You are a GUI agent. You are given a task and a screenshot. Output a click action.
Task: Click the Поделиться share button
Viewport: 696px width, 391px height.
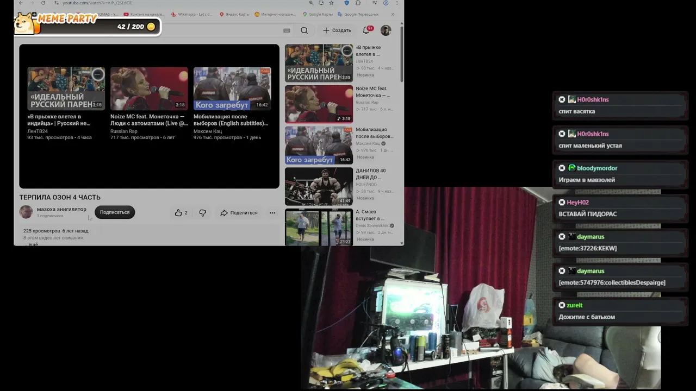239,213
